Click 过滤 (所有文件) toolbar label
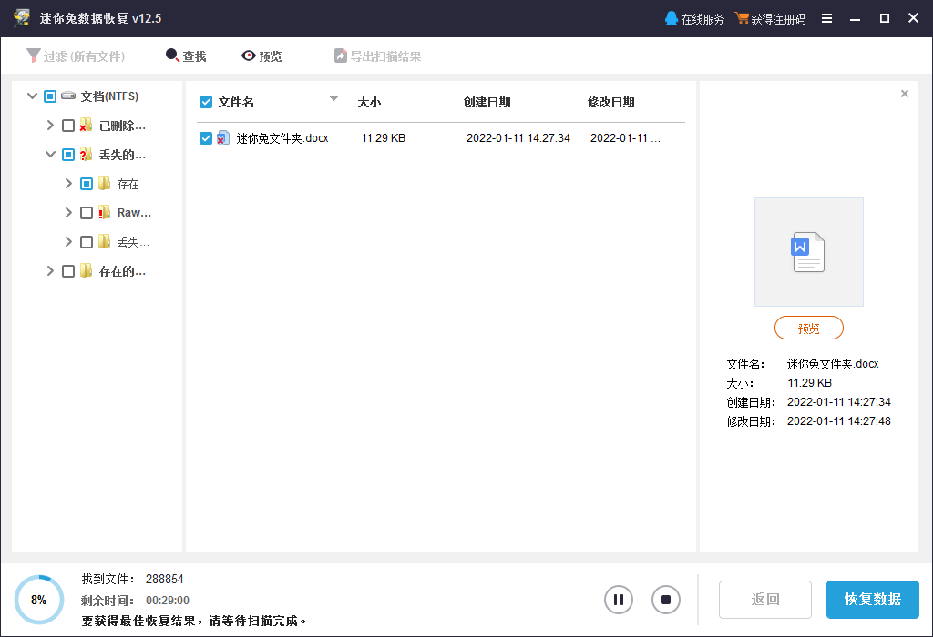The height and width of the screenshot is (637, 933). coord(85,56)
